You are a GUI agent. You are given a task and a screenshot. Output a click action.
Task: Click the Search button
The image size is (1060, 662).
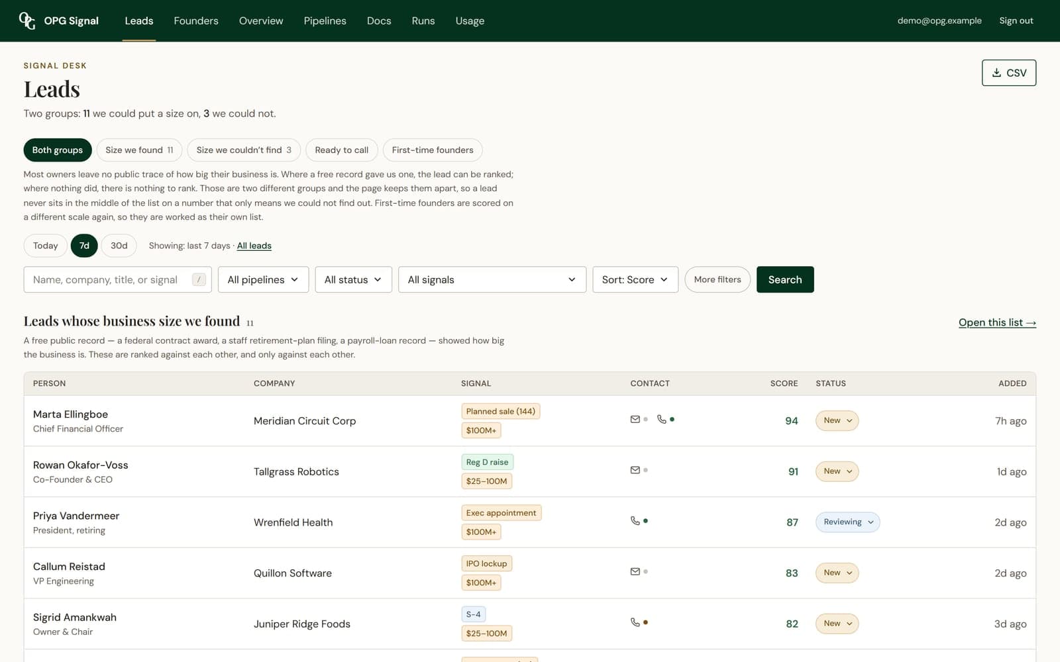click(785, 279)
